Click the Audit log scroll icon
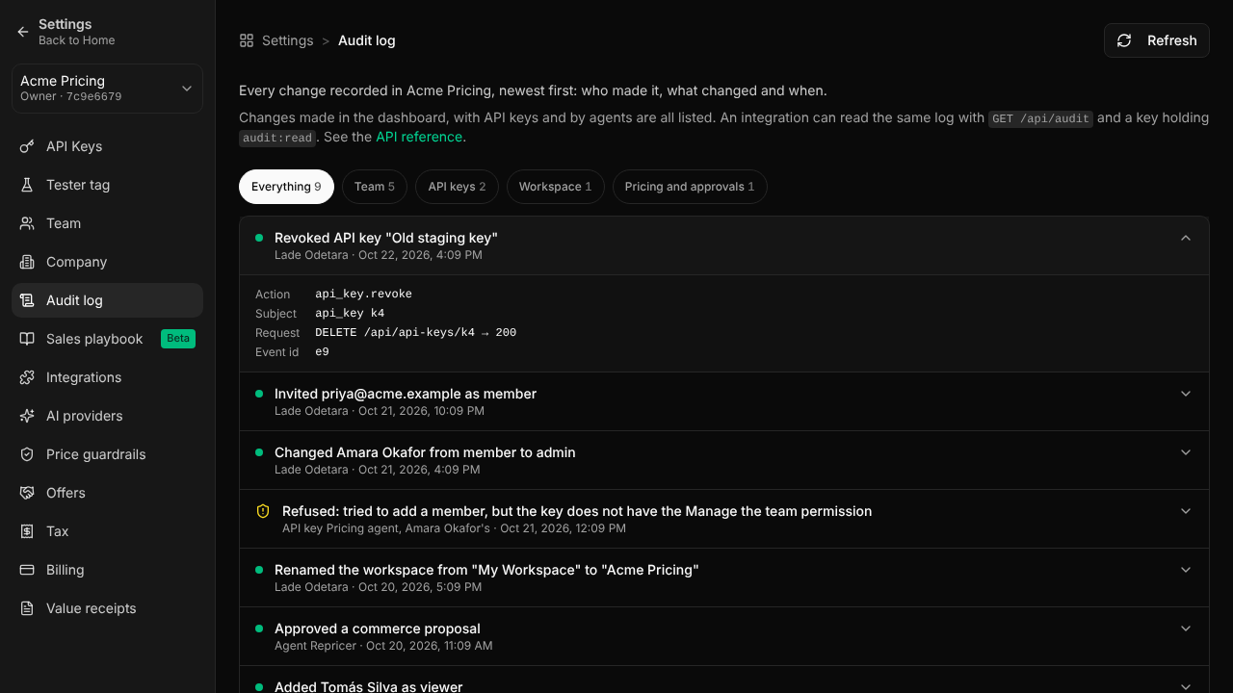 [x=27, y=300]
